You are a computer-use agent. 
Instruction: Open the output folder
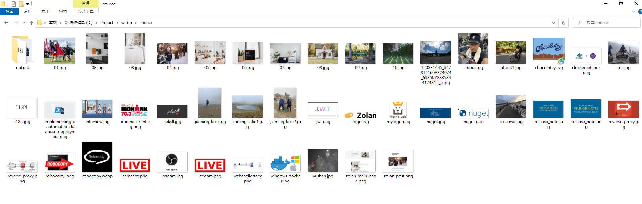[22, 50]
